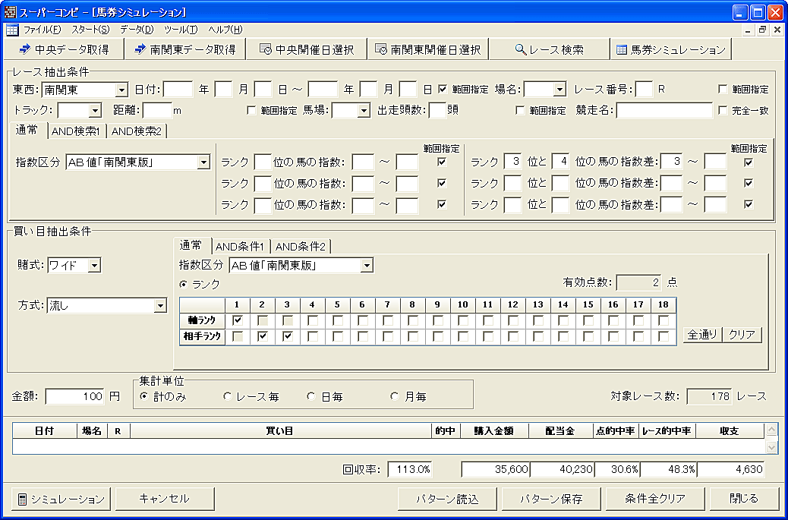Open the ツール(T) menu
Image resolution: width=788 pixels, height=520 pixels.
coord(181,30)
